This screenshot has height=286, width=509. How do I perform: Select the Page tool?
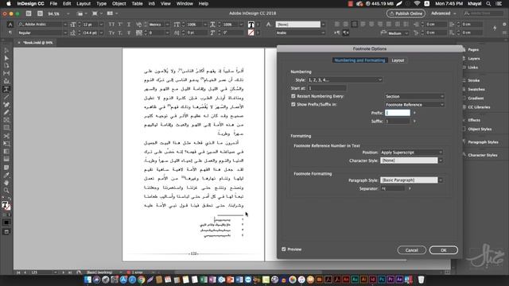[6, 66]
